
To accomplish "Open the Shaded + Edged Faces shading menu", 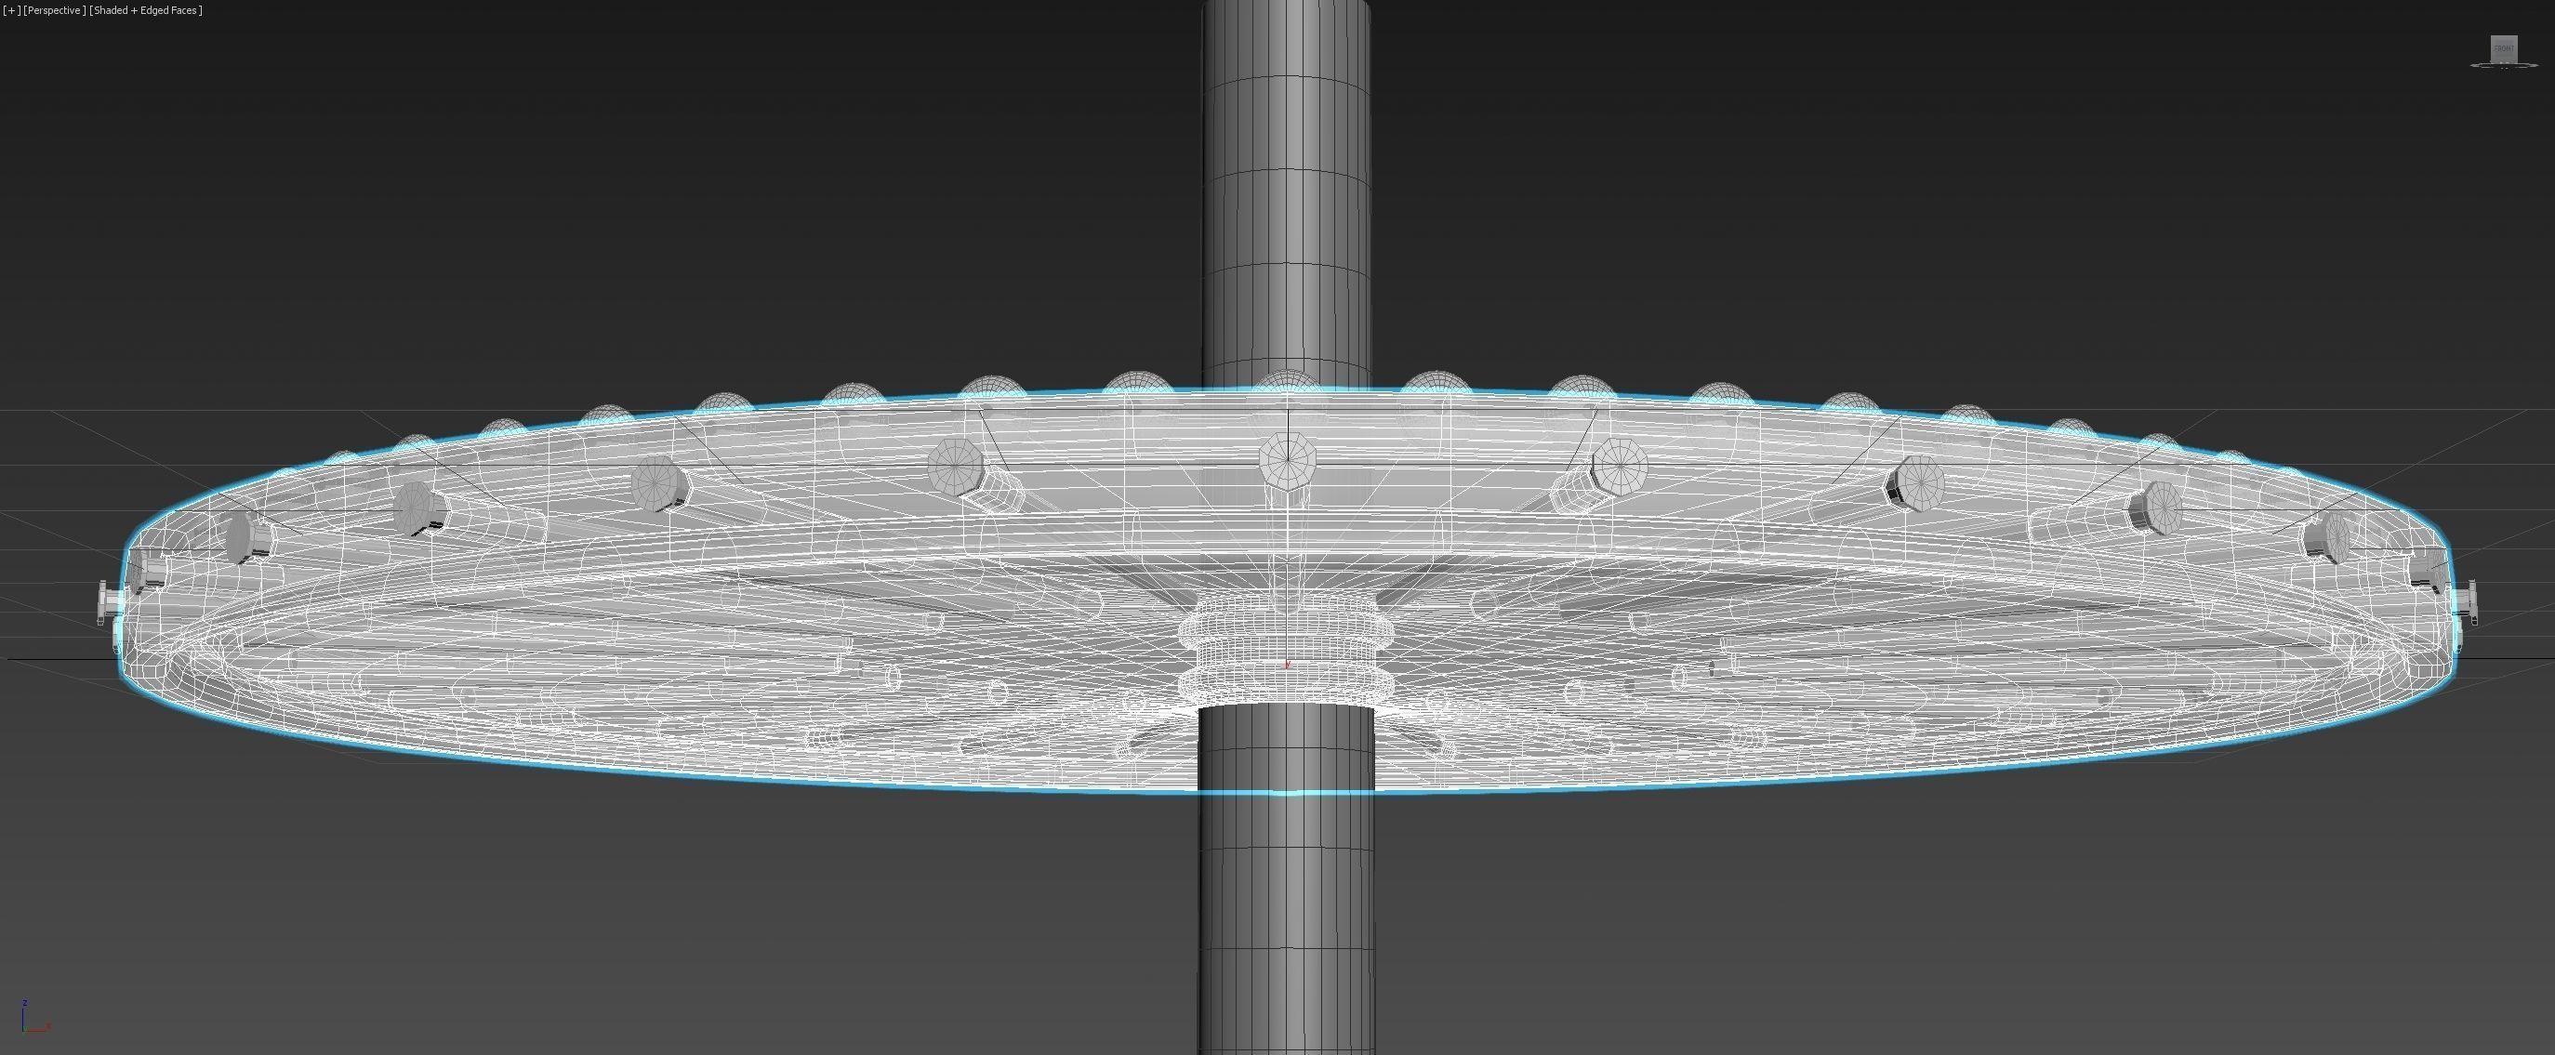I will click(146, 10).
